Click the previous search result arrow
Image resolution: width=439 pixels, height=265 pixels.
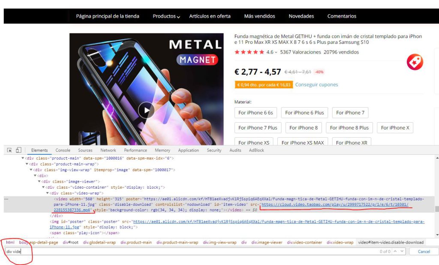tap(395, 251)
